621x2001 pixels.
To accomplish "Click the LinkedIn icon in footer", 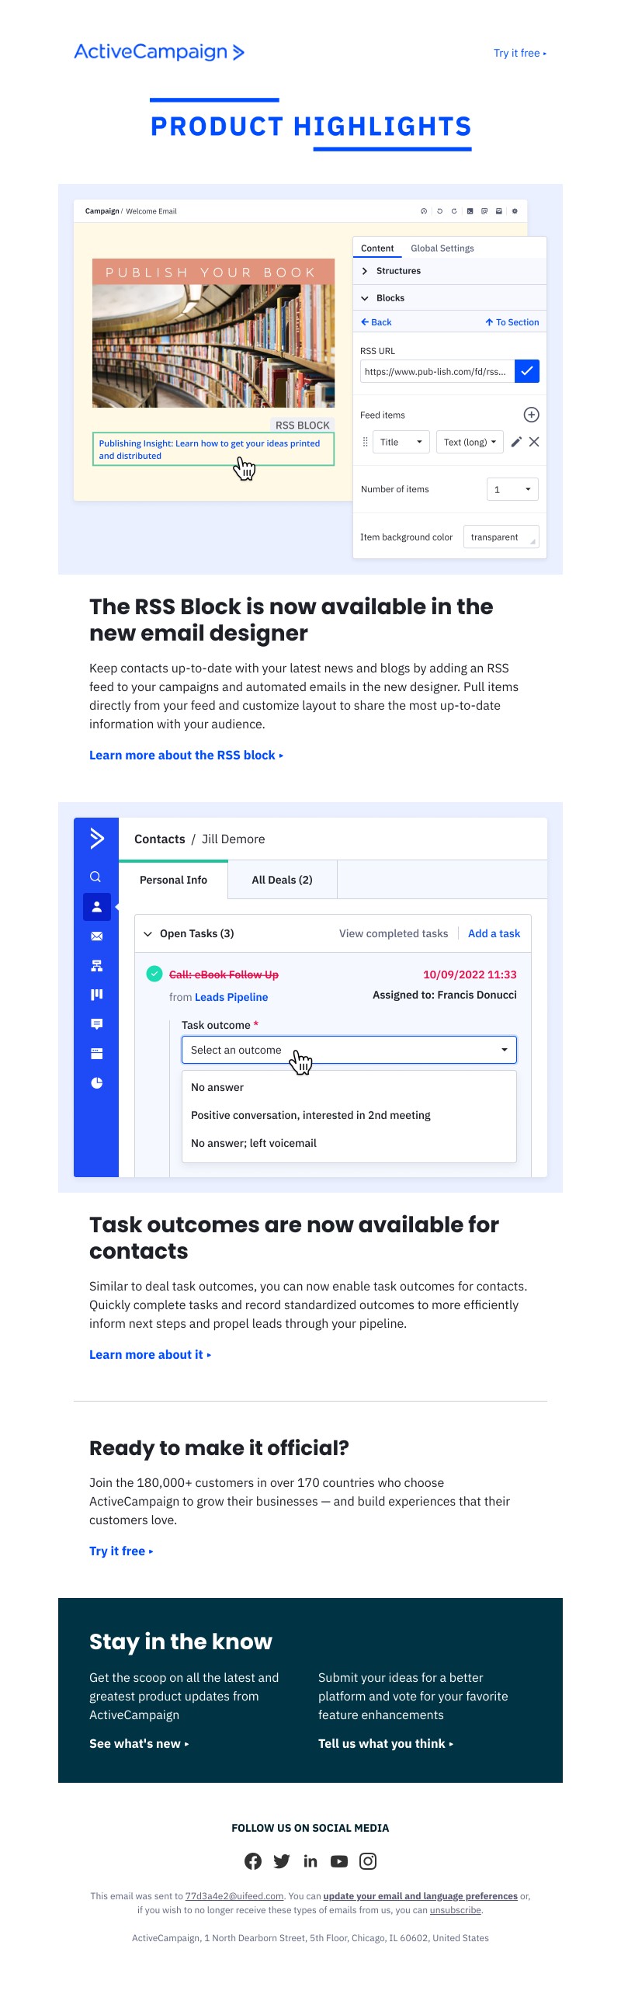I will click(x=310, y=1861).
